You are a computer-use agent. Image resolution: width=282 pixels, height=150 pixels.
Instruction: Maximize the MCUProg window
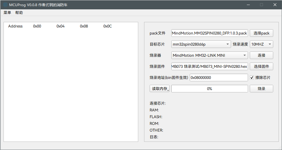click(x=262, y=5)
